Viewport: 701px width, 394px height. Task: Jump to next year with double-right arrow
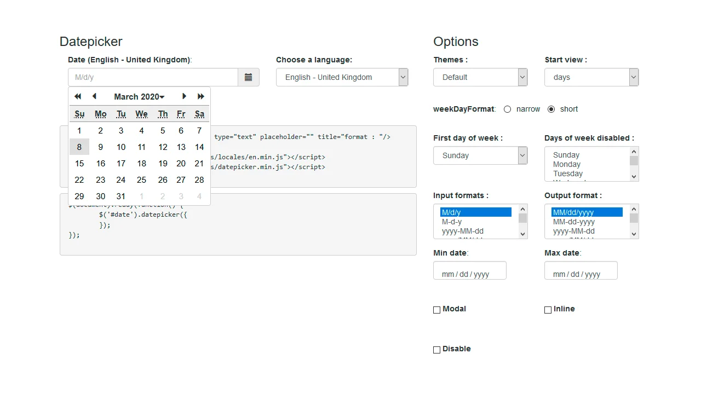200,96
